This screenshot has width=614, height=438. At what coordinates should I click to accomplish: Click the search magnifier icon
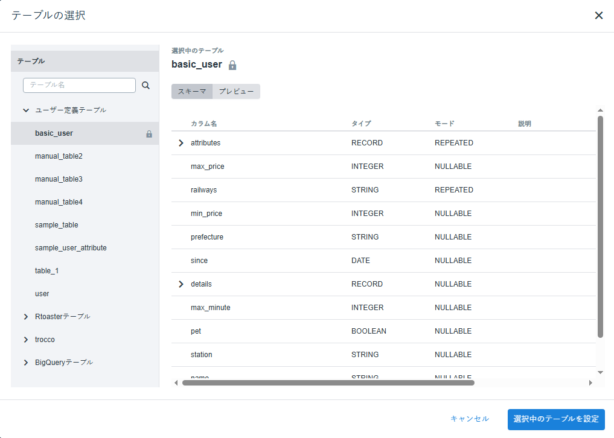click(146, 85)
